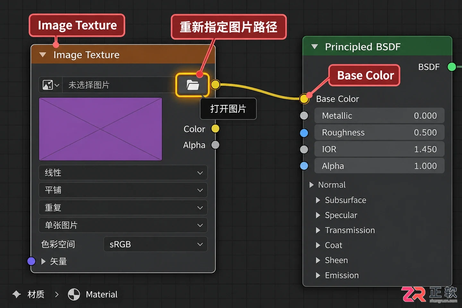Screen dimensions: 462x308
Task: Collapse the Image Texture node
Action: (x=43, y=55)
